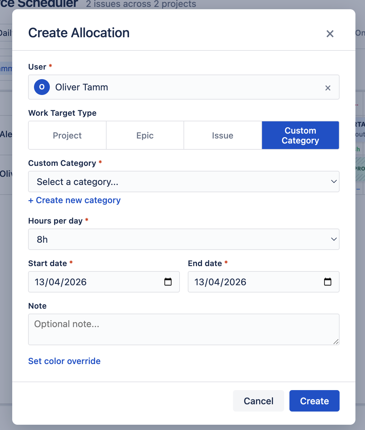365x430 pixels.
Task: Select Issue as the work target type
Action: pos(222,135)
